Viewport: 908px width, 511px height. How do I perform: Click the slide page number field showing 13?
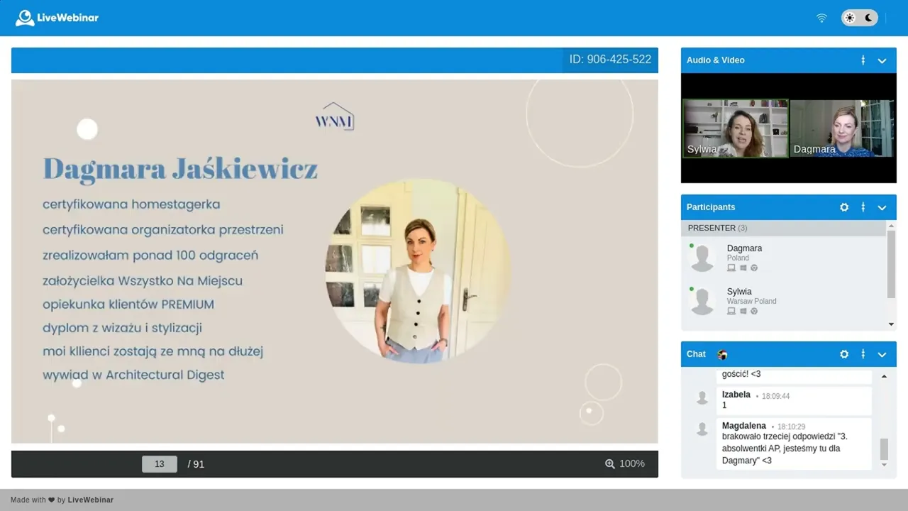pyautogui.click(x=160, y=464)
